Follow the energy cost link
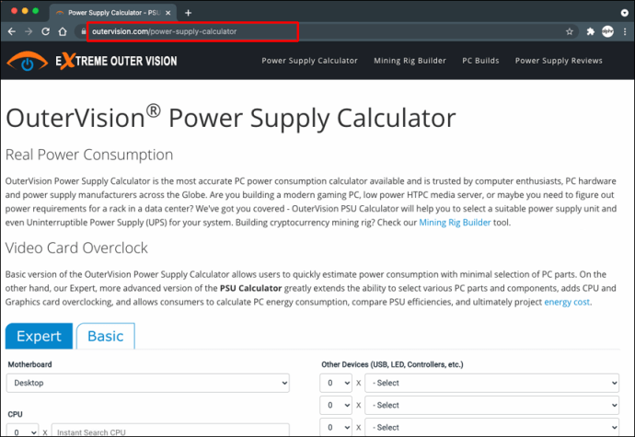The width and height of the screenshot is (635, 437). (x=567, y=302)
